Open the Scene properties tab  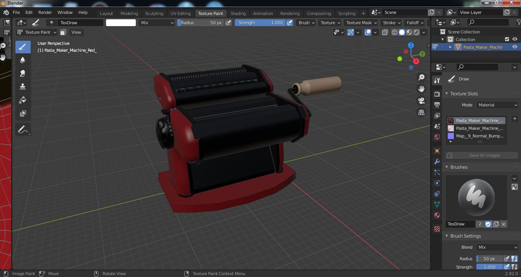[437, 126]
